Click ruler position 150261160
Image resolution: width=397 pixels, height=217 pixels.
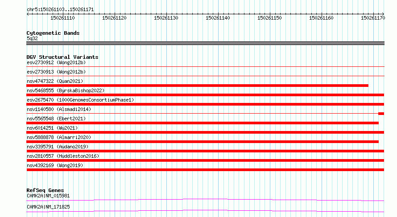(x=321, y=18)
